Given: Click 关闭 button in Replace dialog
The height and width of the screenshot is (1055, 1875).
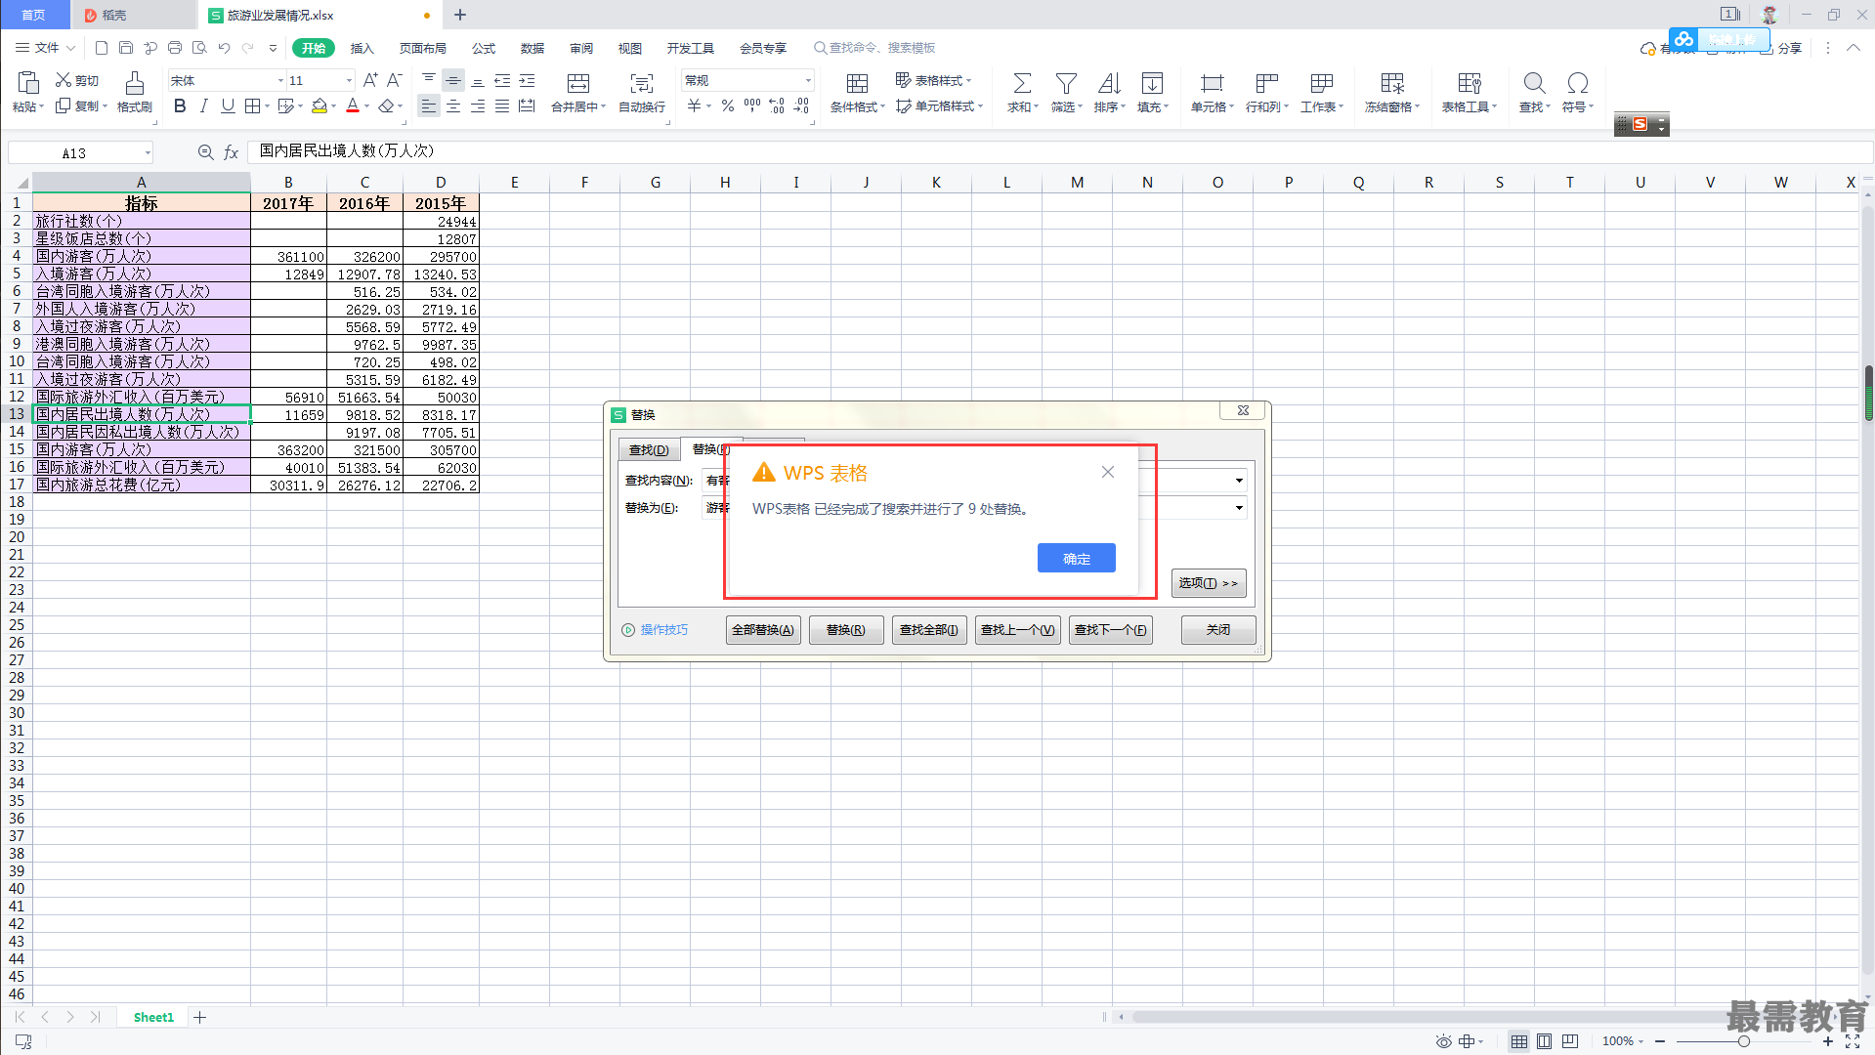Looking at the screenshot, I should tap(1218, 630).
